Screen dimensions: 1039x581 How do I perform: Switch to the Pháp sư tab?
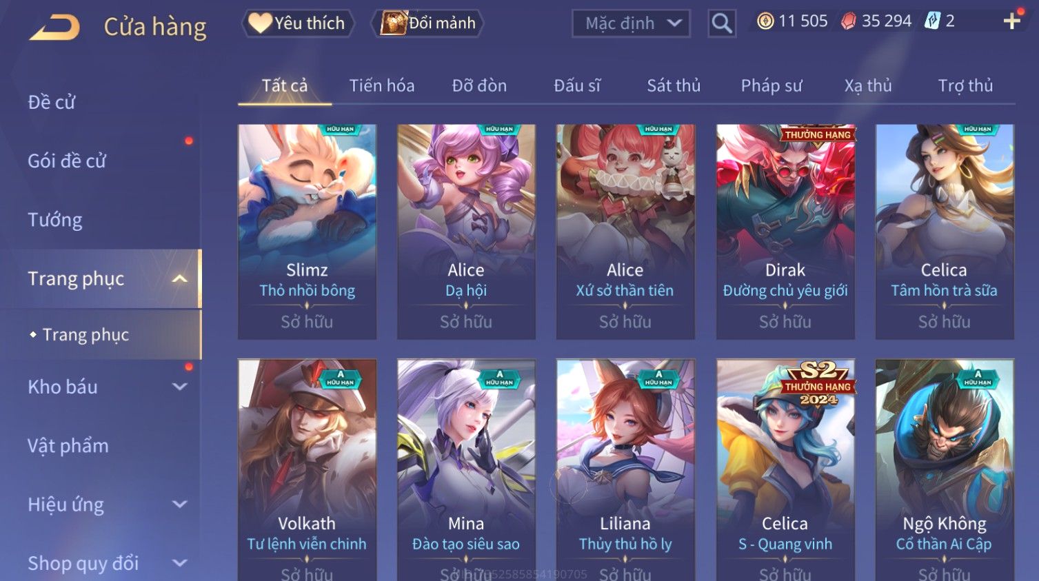pos(771,85)
